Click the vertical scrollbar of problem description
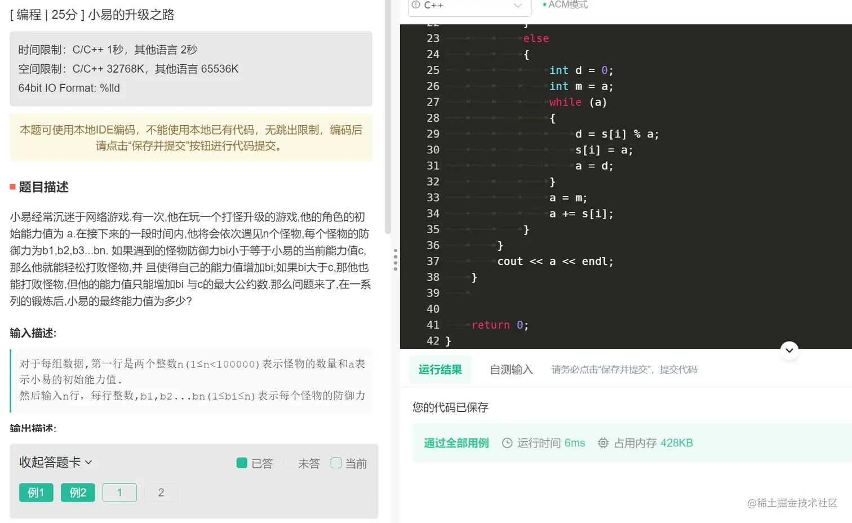852x523 pixels. click(x=388, y=117)
